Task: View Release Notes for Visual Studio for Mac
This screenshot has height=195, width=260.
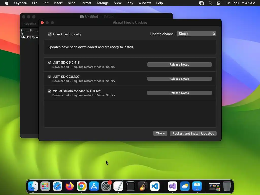Action: [179, 93]
